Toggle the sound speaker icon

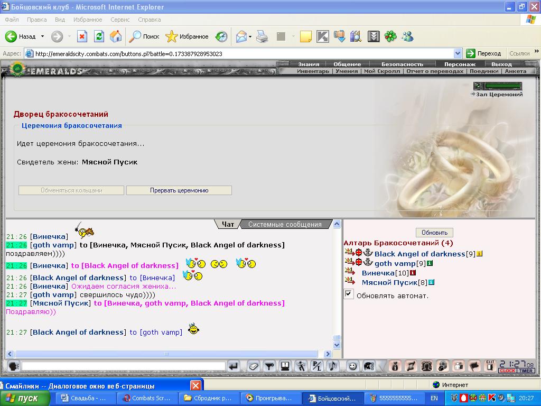(333, 366)
